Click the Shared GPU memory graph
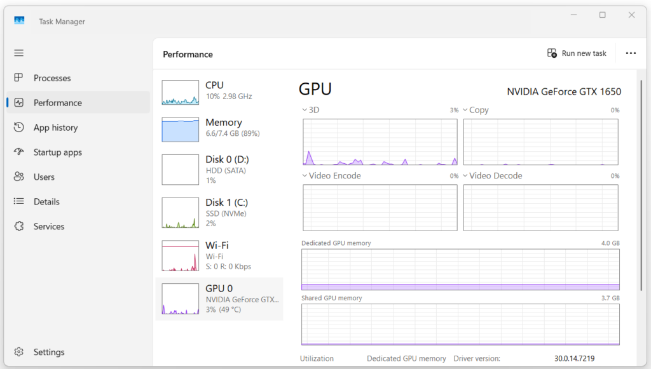This screenshot has height=369, width=651. [460, 325]
